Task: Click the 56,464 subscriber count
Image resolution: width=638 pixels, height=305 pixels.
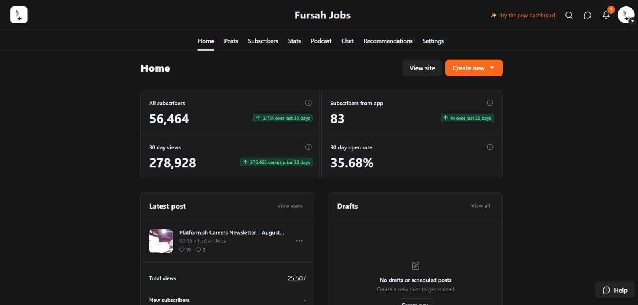Action: [169, 119]
